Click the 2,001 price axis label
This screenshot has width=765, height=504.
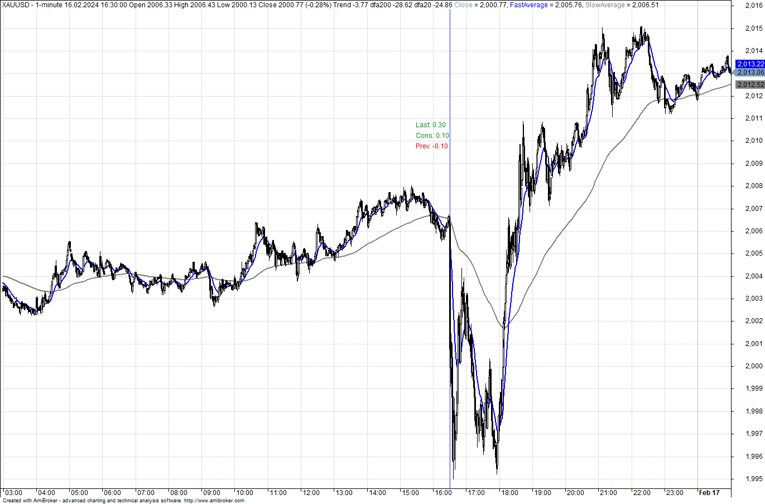point(754,344)
